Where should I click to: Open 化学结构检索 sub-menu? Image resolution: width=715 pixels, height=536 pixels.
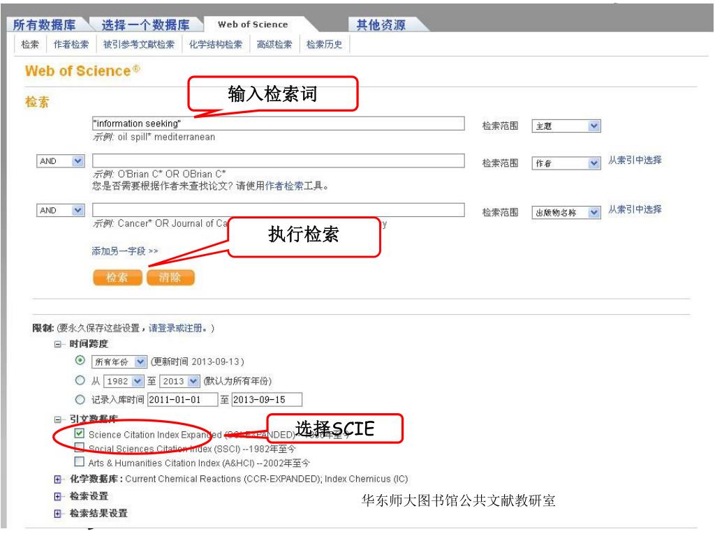216,44
